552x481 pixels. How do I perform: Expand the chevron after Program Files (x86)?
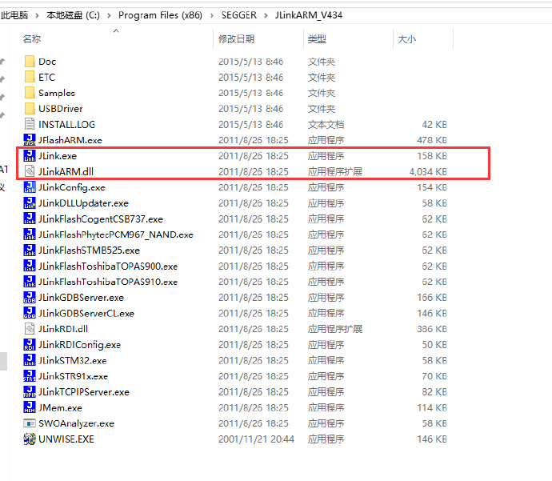pyautogui.click(x=212, y=15)
